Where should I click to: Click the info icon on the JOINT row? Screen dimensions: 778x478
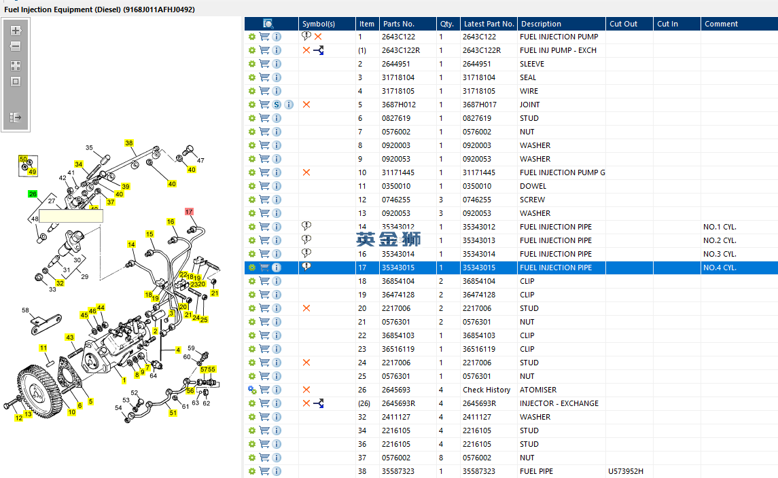coord(289,105)
